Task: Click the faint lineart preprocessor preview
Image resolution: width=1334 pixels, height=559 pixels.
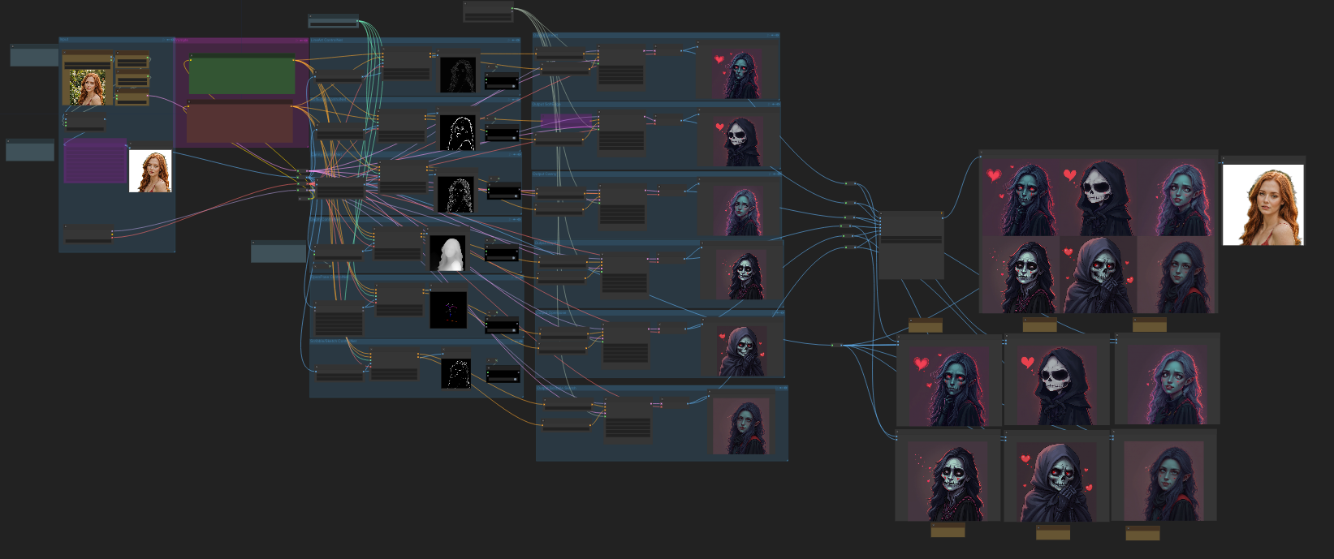Action: point(457,75)
